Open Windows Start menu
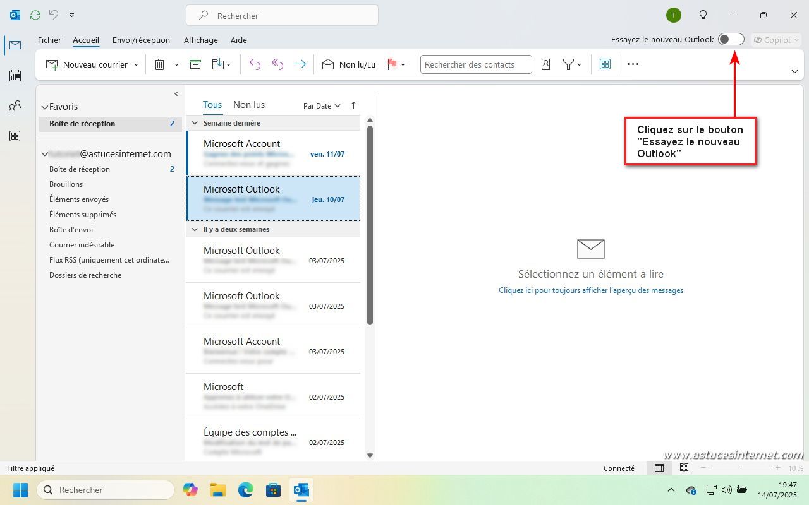The height and width of the screenshot is (505, 809). [x=20, y=490]
